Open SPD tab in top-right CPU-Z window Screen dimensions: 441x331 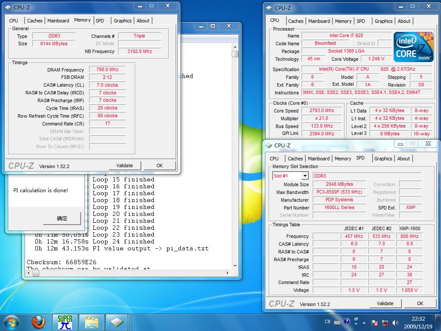pyautogui.click(x=361, y=21)
